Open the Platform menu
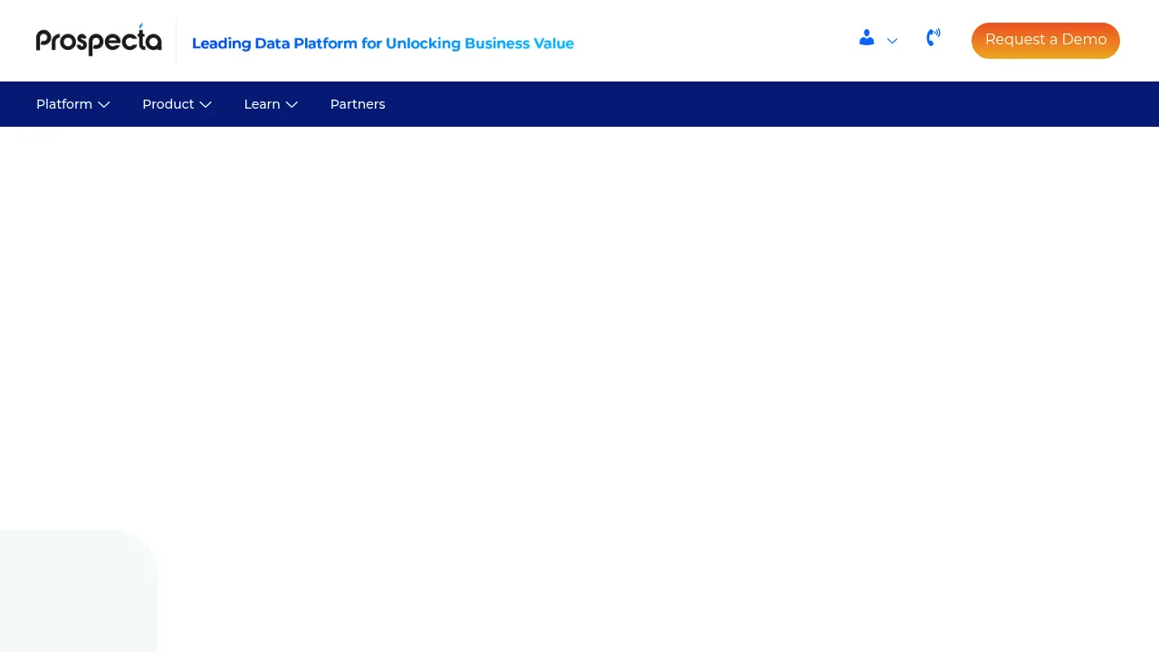This screenshot has height=652, width=1159. [x=73, y=104]
